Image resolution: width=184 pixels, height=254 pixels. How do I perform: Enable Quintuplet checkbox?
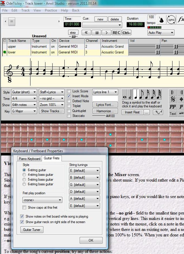(x=69, y=111)
